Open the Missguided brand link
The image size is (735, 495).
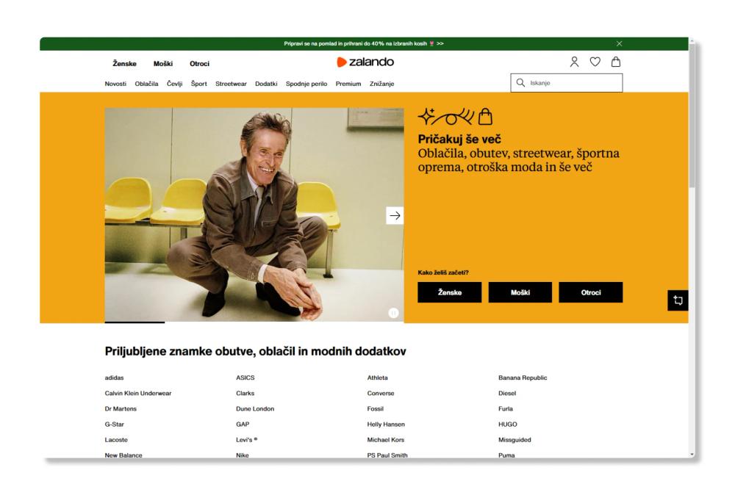pos(514,439)
